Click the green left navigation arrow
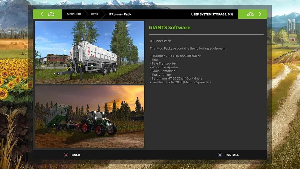The height and width of the screenshot is (169, 300). pyautogui.click(x=41, y=14)
